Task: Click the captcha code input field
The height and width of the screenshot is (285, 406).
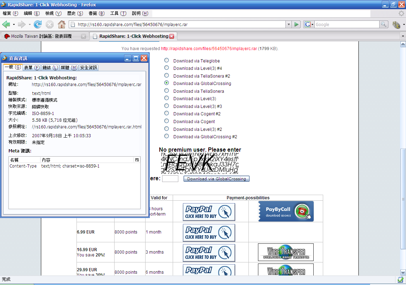Action: pyautogui.click(x=170, y=179)
